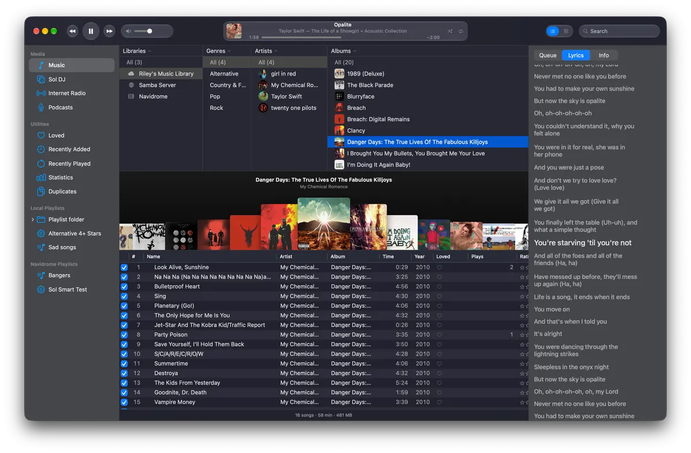691x453 pixels.
Task: Filter by Rock genre
Action: [227, 108]
